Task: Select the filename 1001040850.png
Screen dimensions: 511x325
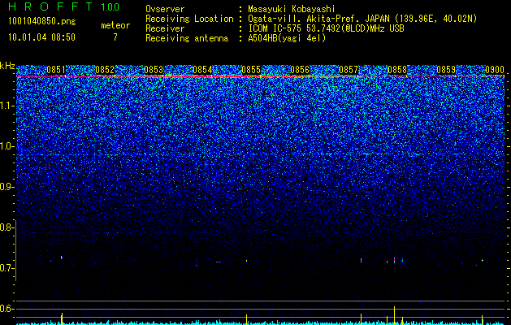Action: click(42, 22)
